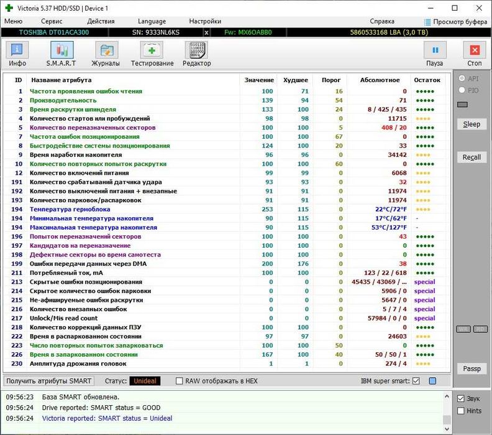This screenshot has height=435, width=492.
Task: Click the serial number SN: 9333NL6KS
Action: 156,32
